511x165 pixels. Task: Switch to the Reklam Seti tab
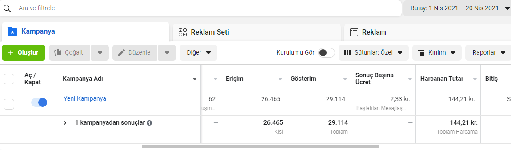[x=256, y=32]
